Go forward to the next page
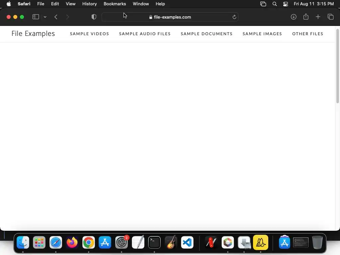340x255 pixels. coord(67,17)
